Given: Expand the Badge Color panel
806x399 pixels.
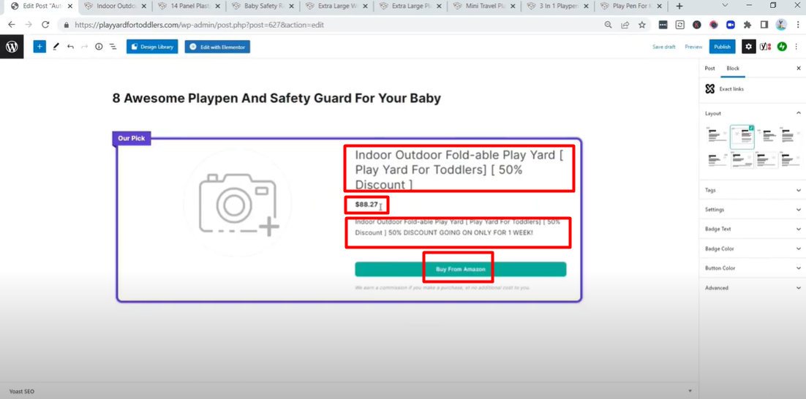Looking at the screenshot, I should pos(753,248).
